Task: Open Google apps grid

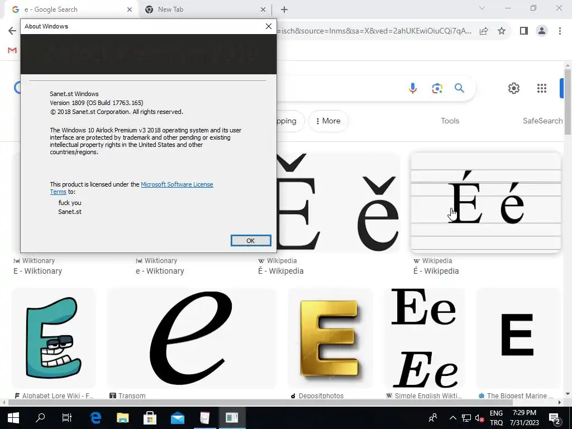Action: [x=542, y=88]
